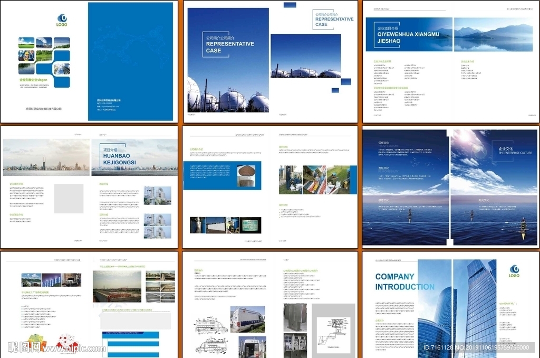Select the blue world map back cover panel
Image resolution: width=540 pixels, height=358 pixels.
click(x=131, y=61)
